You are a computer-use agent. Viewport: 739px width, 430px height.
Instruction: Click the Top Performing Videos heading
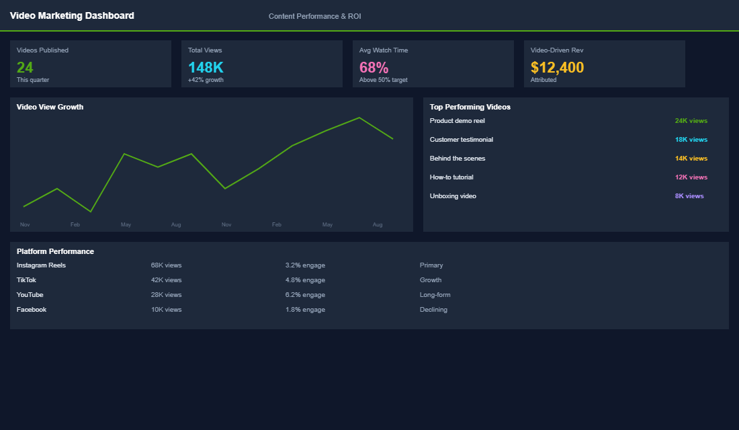point(470,107)
